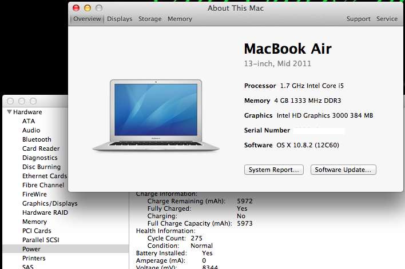
Task: Select Power in the Hardware list
Action: coord(31,249)
